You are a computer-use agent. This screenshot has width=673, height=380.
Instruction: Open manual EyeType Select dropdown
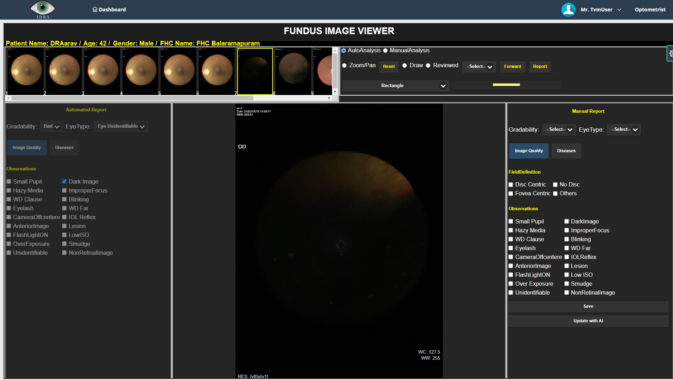click(624, 130)
